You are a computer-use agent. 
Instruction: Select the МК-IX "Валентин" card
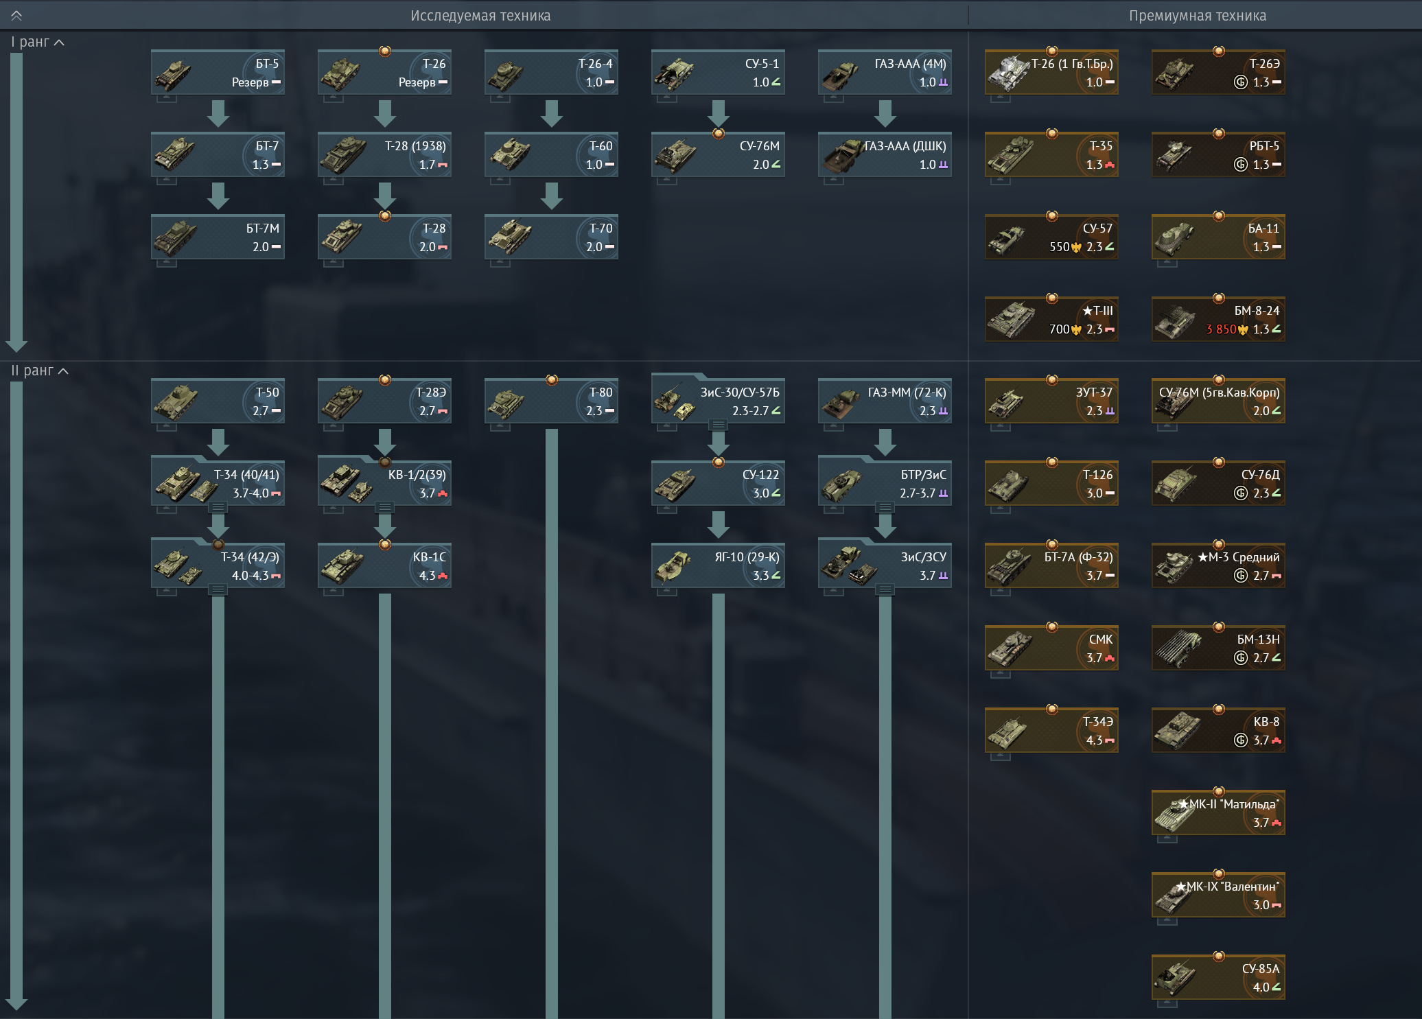tap(1219, 895)
